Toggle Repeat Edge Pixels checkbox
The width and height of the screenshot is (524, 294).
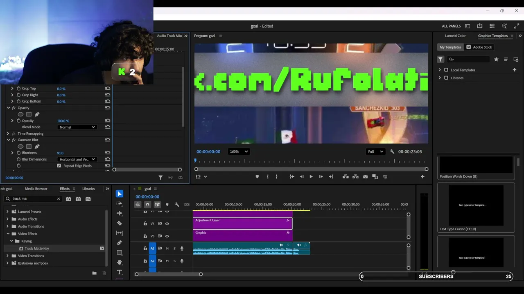pos(59,166)
